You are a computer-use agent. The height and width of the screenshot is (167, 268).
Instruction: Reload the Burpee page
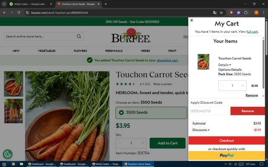click(x=18, y=13)
